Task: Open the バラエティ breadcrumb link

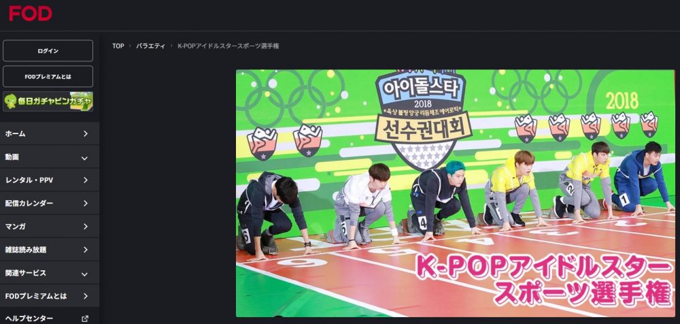Action: tap(150, 46)
